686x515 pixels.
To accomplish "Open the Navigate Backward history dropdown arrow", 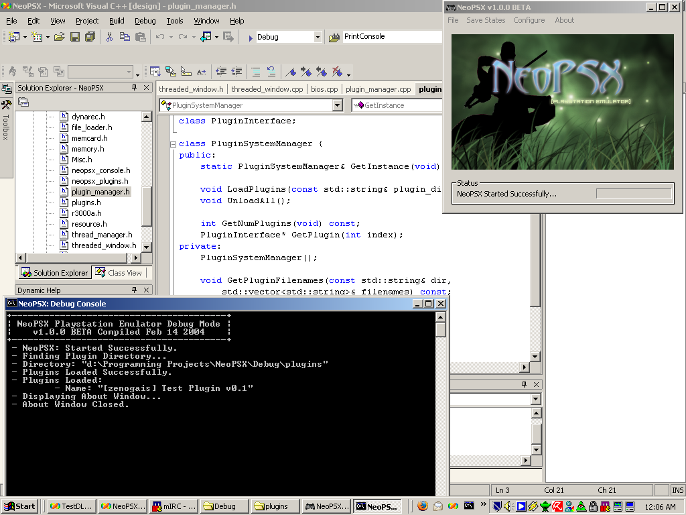I will pyautogui.click(x=216, y=38).
